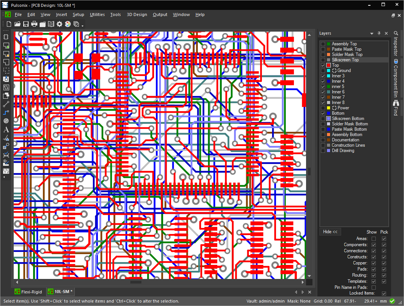Select the Insert Via circle tool
The width and height of the screenshot is (404, 306).
click(x=6, y=121)
